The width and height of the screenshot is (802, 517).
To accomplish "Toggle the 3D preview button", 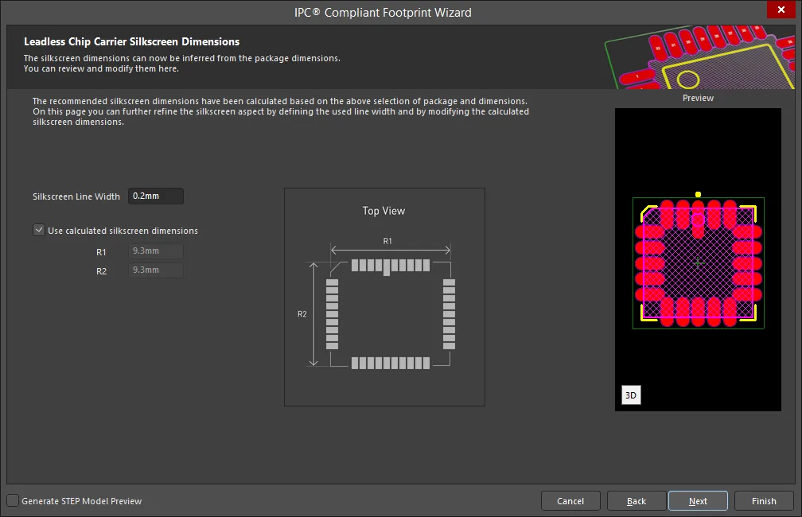I will pyautogui.click(x=631, y=395).
